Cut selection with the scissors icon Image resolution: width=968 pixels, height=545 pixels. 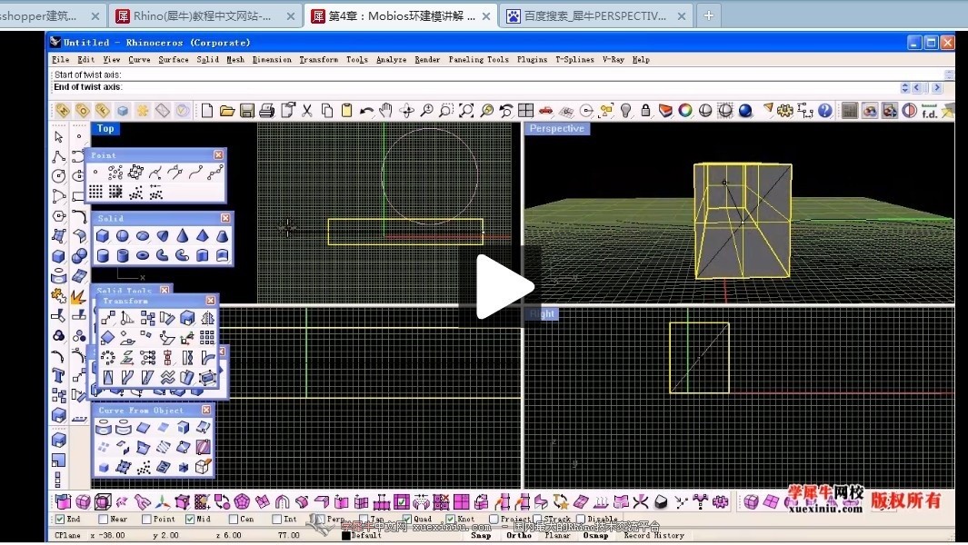click(x=307, y=111)
